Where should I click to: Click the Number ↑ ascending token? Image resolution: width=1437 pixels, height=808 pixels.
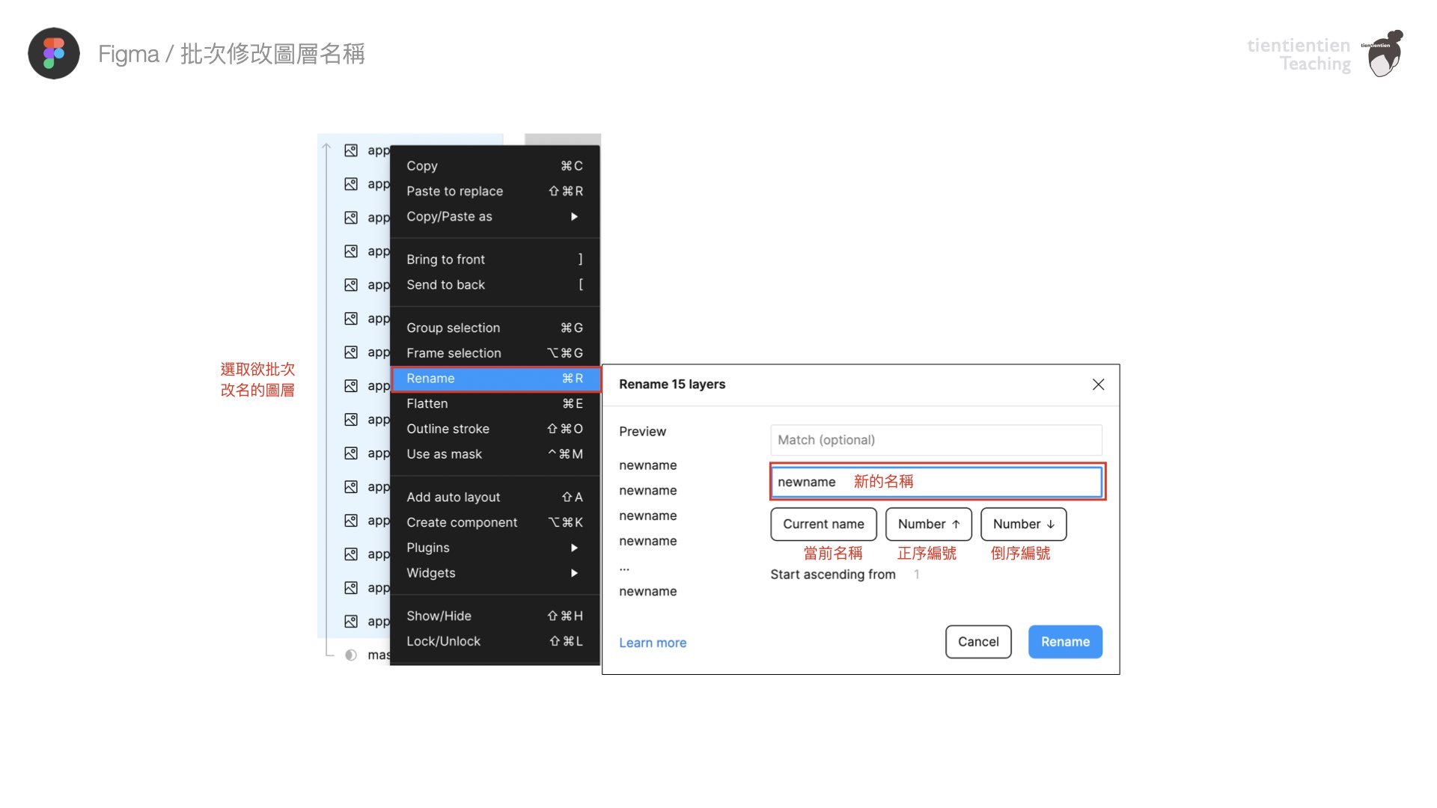click(x=928, y=524)
